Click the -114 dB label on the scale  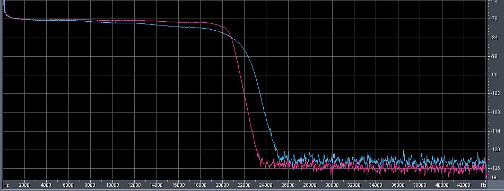tap(494, 131)
